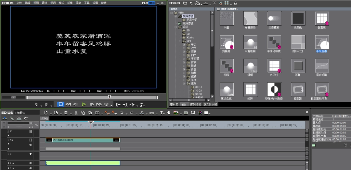Image resolution: width=351 pixels, height=170 pixels.
Task: Click the title tool T icon in toolbar
Action: pos(162,113)
